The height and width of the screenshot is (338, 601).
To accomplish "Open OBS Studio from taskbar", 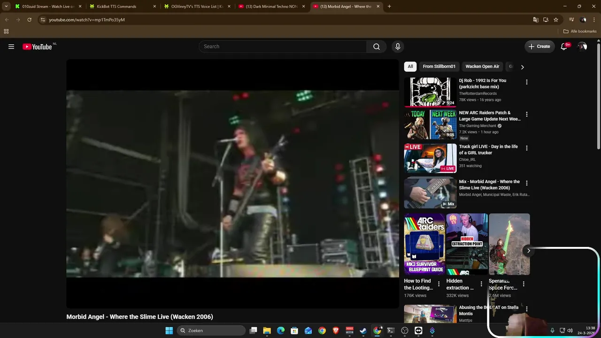I will 405,330.
